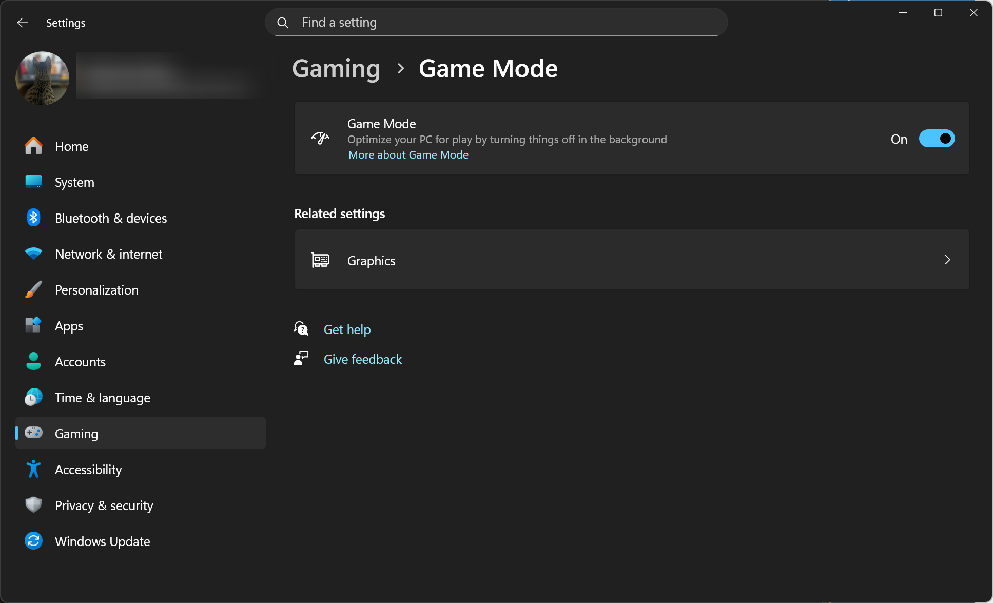Open Time & language settings
Screen dimensions: 993x603
[x=102, y=398]
